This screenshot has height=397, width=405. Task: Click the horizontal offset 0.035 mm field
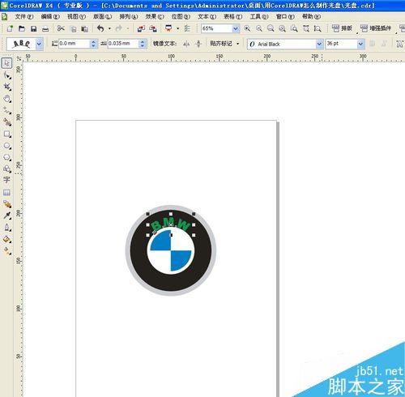pos(123,44)
